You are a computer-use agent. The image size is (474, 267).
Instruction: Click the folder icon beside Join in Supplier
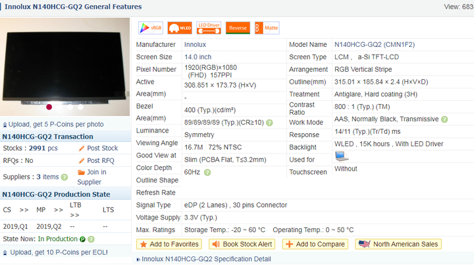(x=82, y=172)
